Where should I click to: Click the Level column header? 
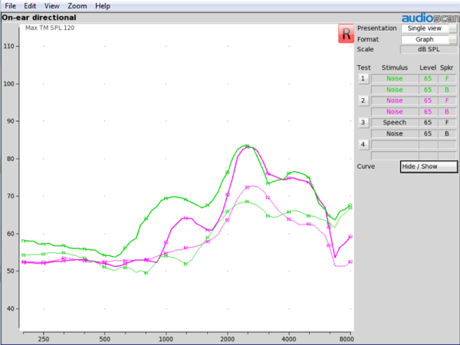coord(428,67)
